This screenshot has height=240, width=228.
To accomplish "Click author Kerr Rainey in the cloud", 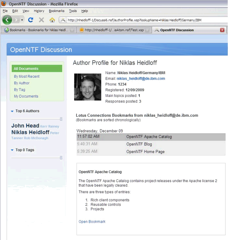I will (50, 126).
